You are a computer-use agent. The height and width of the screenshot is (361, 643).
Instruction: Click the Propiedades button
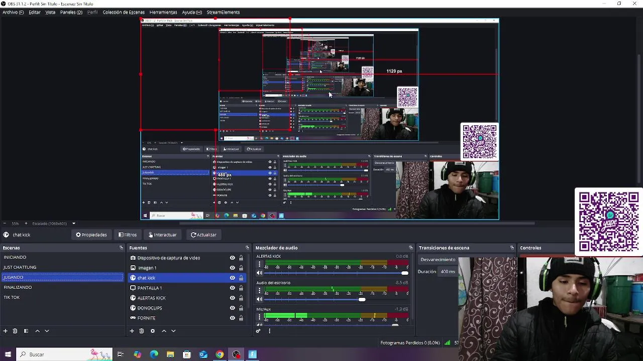click(x=91, y=235)
